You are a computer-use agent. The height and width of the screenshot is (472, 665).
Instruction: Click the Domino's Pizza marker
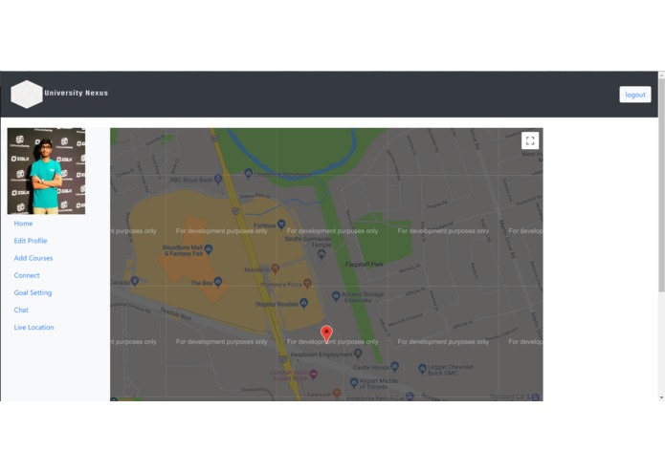[307, 284]
